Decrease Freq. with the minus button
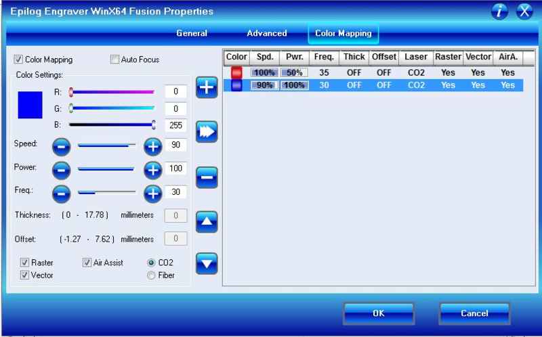The width and height of the screenshot is (542, 337). 61,194
